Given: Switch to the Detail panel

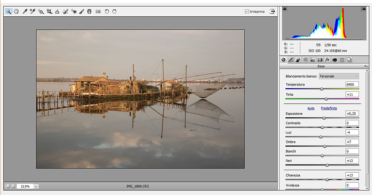Looking at the screenshot, I should click(298, 60).
